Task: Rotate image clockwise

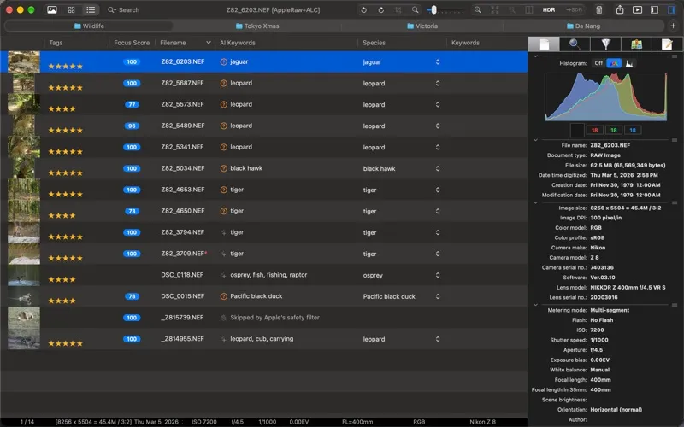Action: coord(380,9)
